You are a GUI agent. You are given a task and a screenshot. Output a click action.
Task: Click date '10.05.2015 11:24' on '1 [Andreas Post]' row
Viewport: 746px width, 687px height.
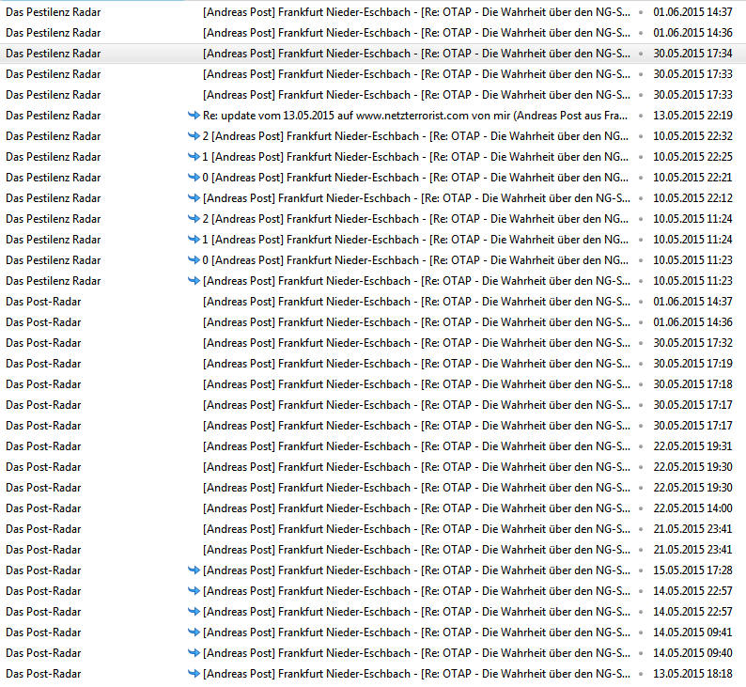coord(692,240)
